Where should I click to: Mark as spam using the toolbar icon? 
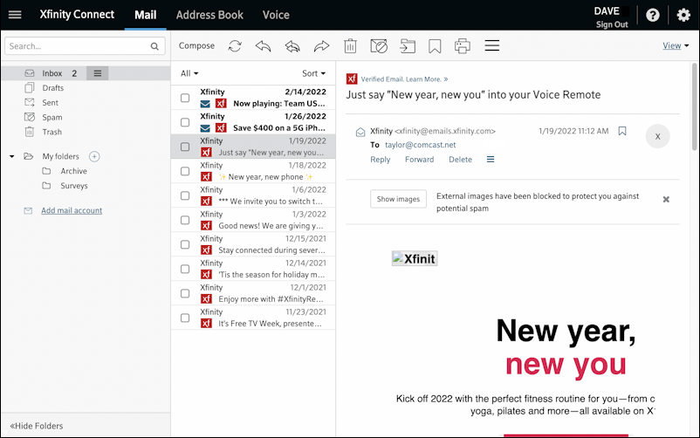[x=379, y=46]
